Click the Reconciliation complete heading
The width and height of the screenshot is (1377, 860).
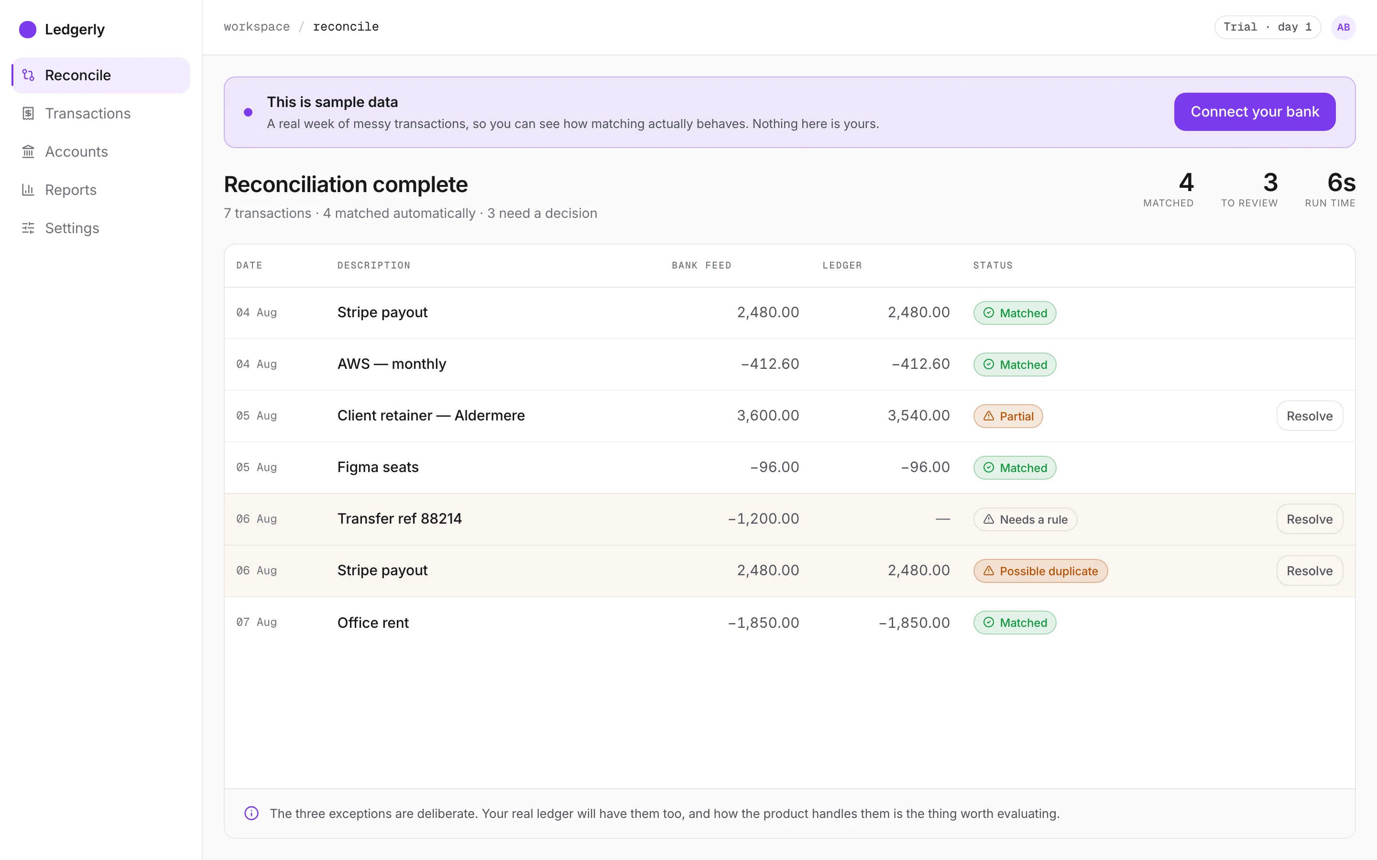[345, 184]
